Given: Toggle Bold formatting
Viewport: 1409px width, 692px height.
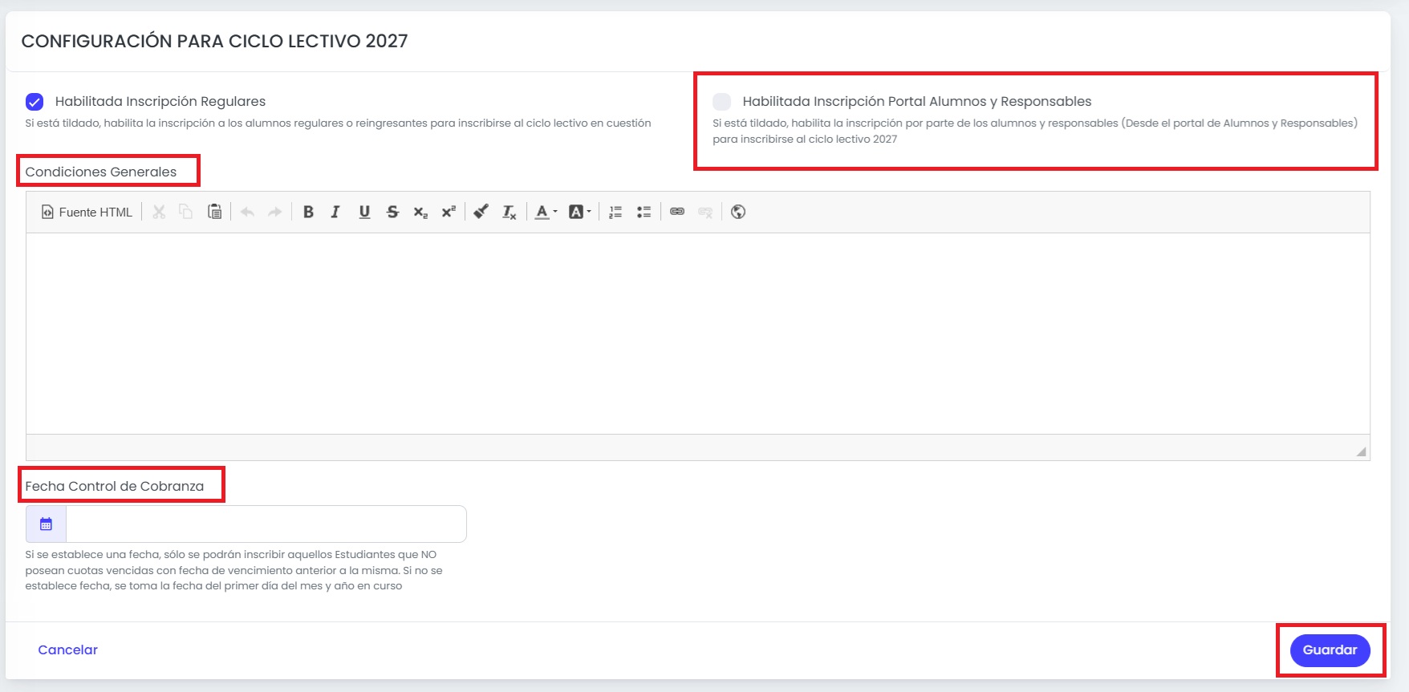Looking at the screenshot, I should pyautogui.click(x=308, y=212).
